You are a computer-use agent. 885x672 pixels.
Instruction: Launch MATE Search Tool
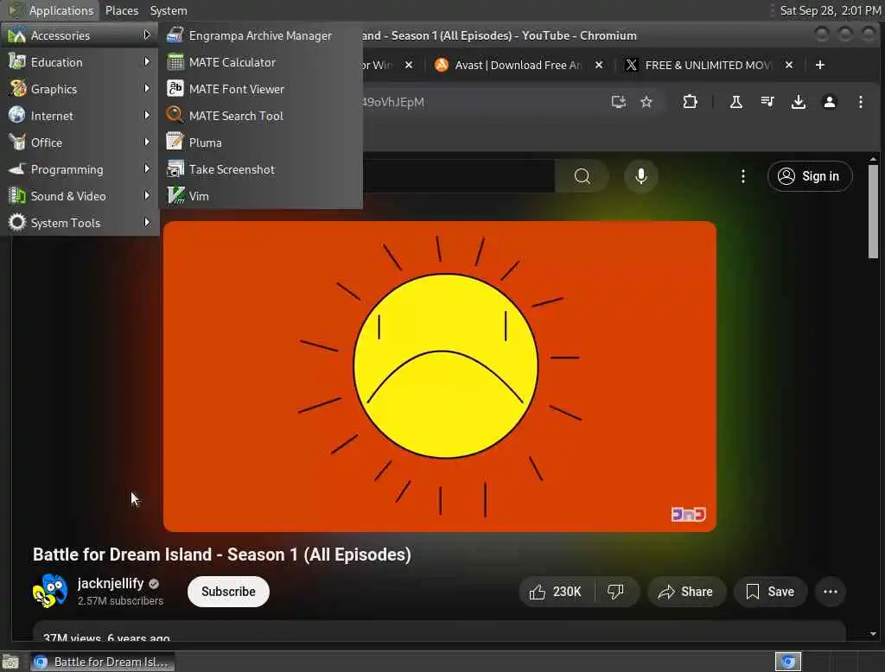click(x=260, y=116)
